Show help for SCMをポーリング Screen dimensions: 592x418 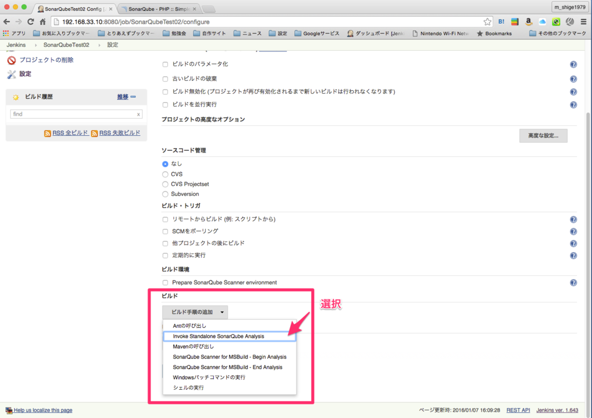coord(573,231)
